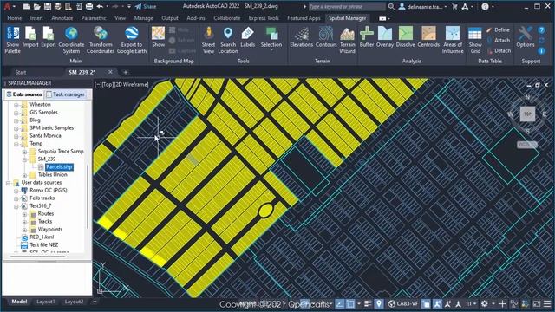Open the Insert ribbon tab
Image resolution: width=555 pixels, height=312 pixels.
point(36,18)
